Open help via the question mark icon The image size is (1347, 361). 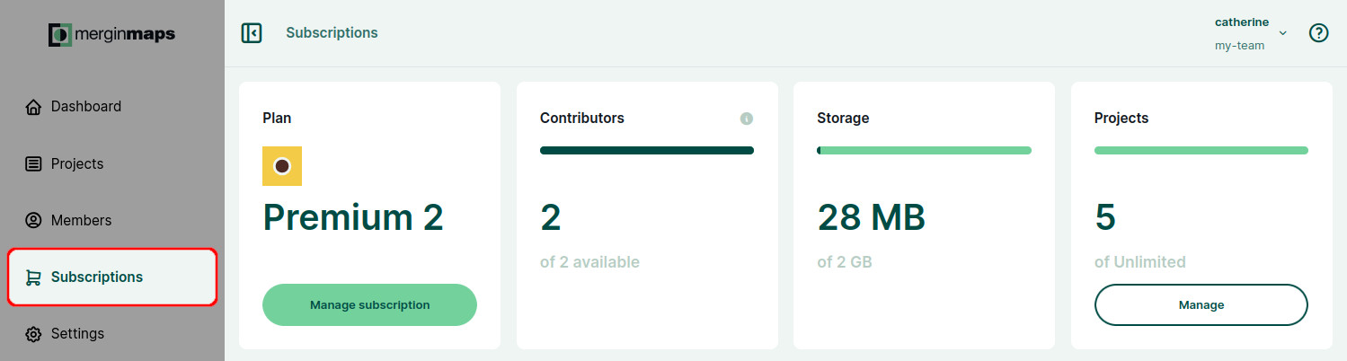[x=1318, y=33]
